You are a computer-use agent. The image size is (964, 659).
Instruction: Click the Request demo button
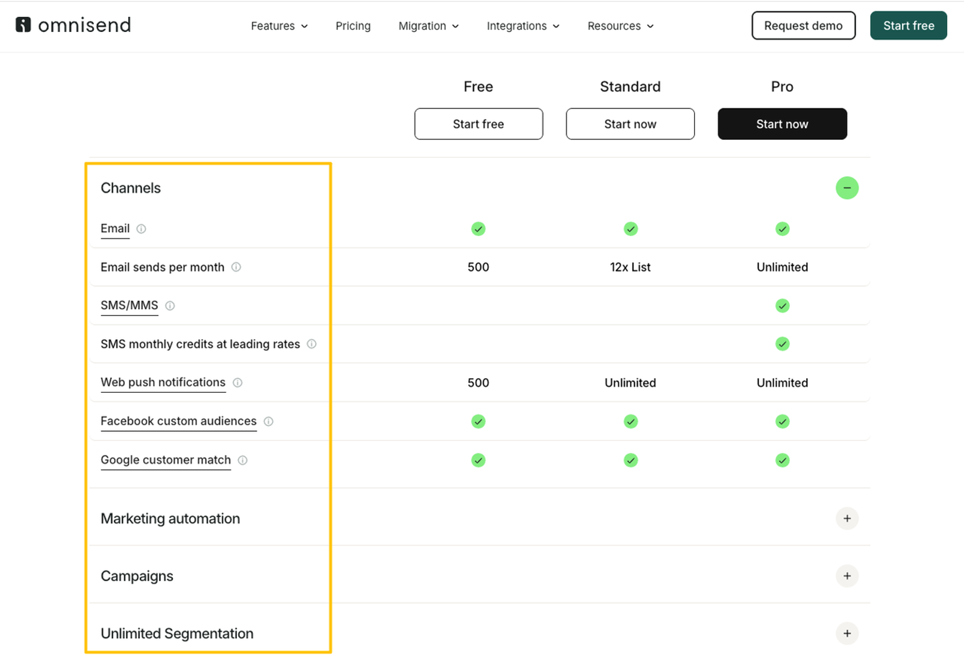point(804,25)
